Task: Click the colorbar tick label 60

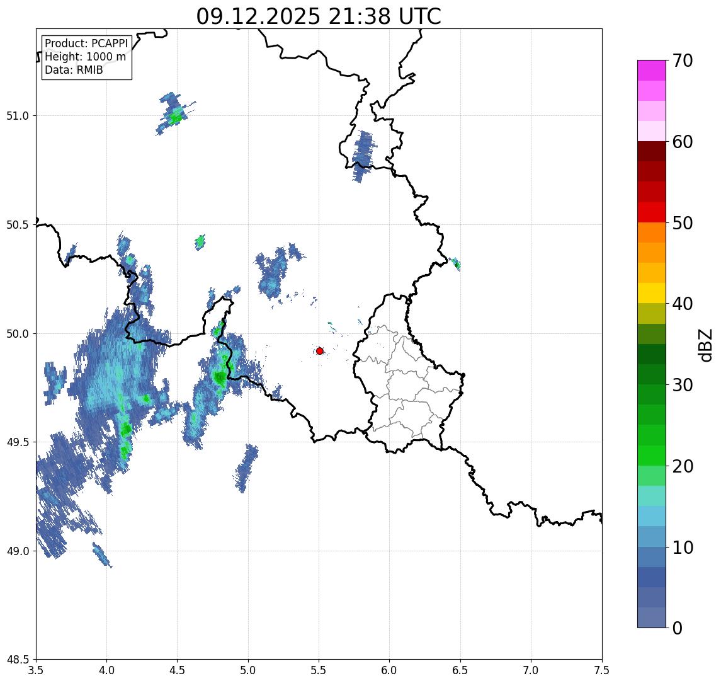Action: tap(683, 142)
